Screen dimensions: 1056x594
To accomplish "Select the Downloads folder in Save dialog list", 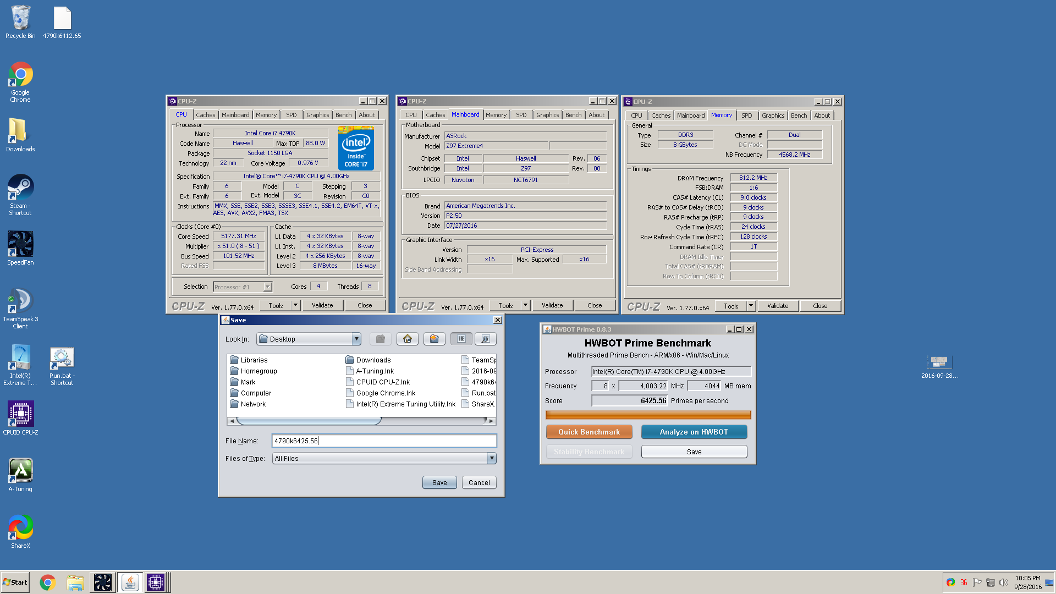I will (368, 360).
